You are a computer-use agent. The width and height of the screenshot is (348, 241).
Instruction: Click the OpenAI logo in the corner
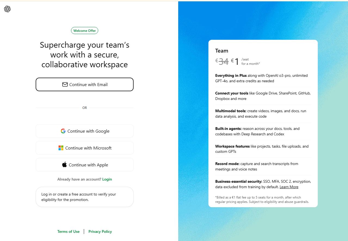coord(7,9)
